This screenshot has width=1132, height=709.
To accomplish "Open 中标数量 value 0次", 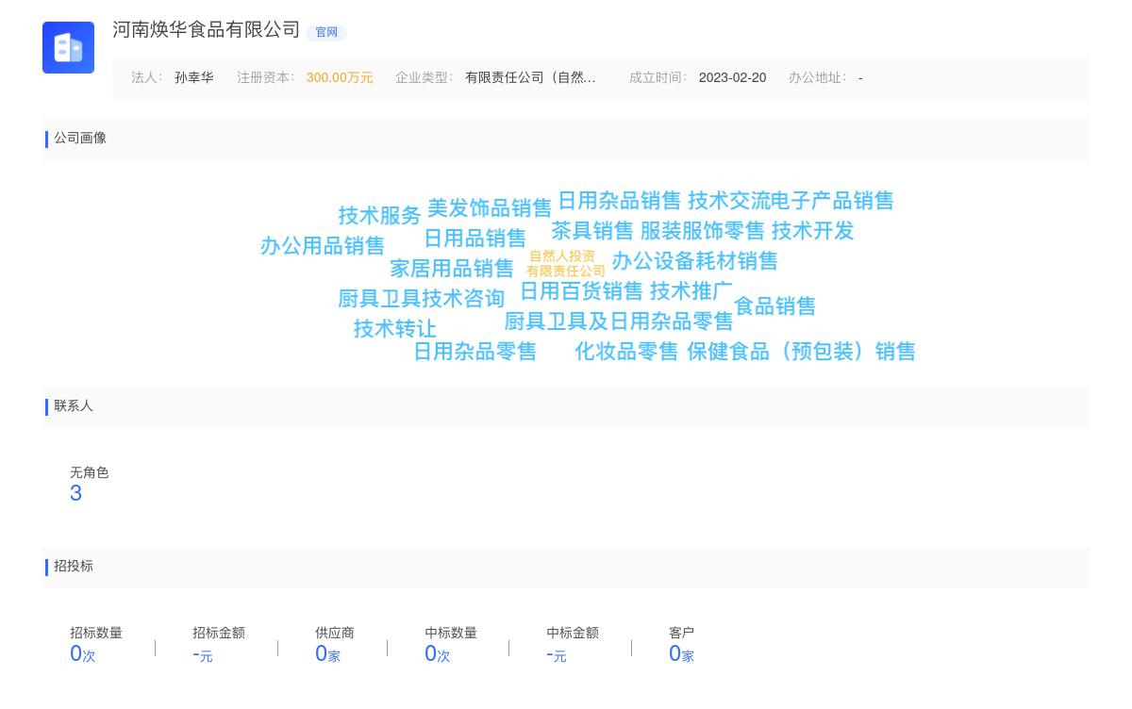I will pos(438,653).
